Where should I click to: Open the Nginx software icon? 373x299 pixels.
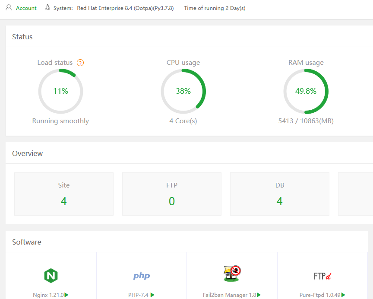(x=51, y=276)
